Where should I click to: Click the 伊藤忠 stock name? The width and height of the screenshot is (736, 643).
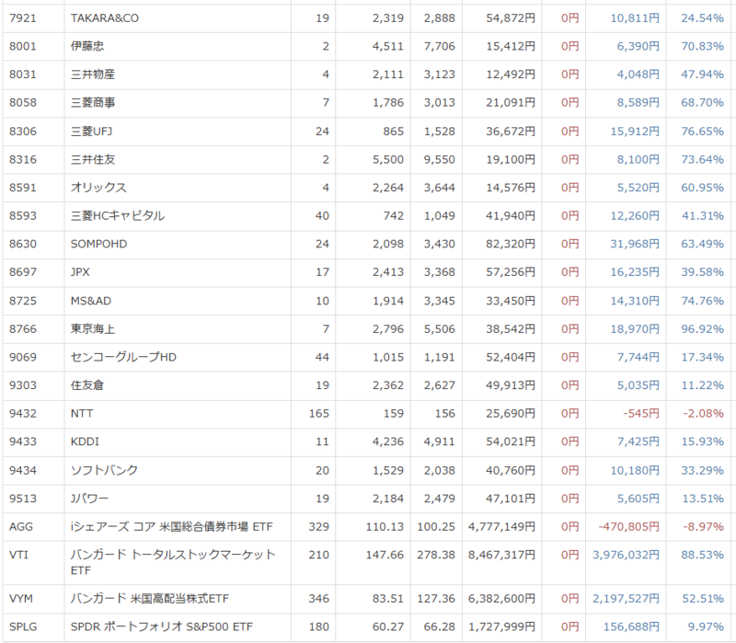point(87,47)
